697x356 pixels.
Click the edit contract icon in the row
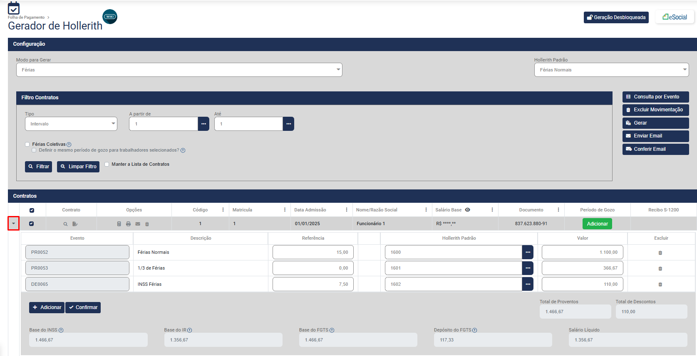[75, 224]
